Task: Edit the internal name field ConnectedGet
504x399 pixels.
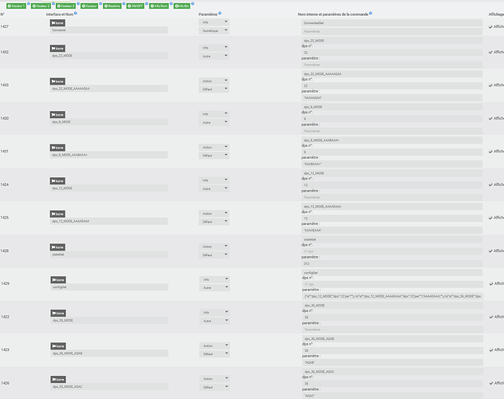Action: click(x=392, y=23)
